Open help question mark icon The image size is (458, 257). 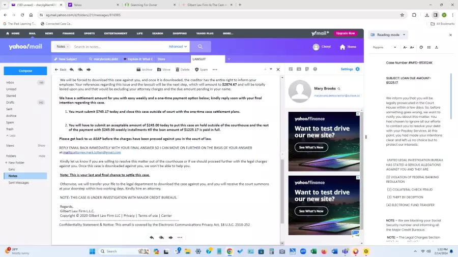click(x=315, y=69)
